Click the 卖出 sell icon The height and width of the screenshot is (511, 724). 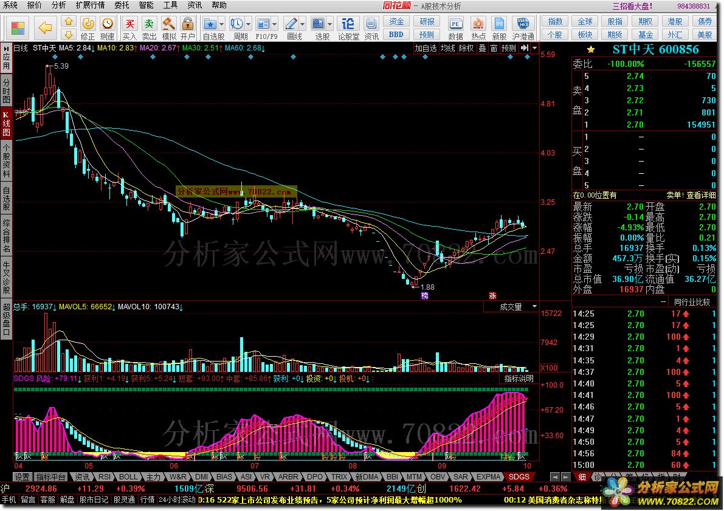149,28
